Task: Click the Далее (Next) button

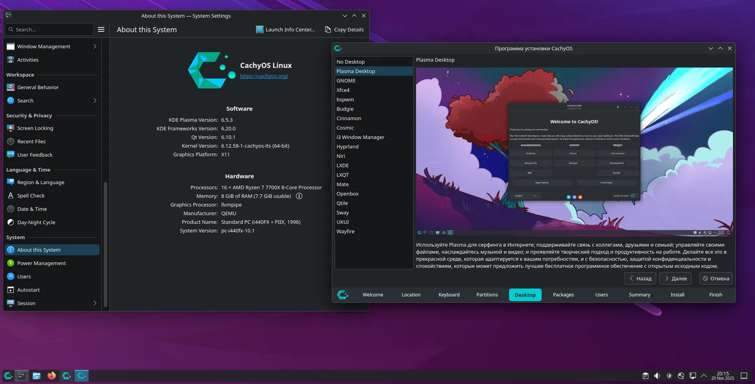Action: click(675, 278)
